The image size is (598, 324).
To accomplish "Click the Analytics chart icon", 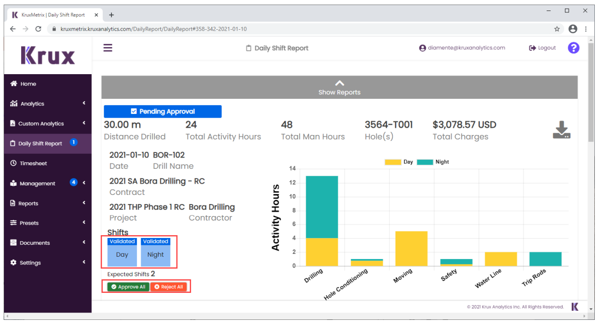I will click(14, 103).
